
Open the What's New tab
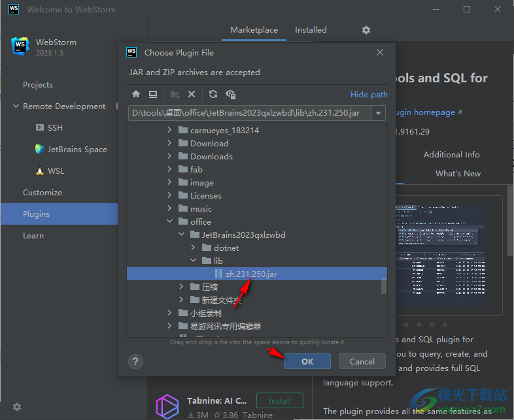[458, 174]
